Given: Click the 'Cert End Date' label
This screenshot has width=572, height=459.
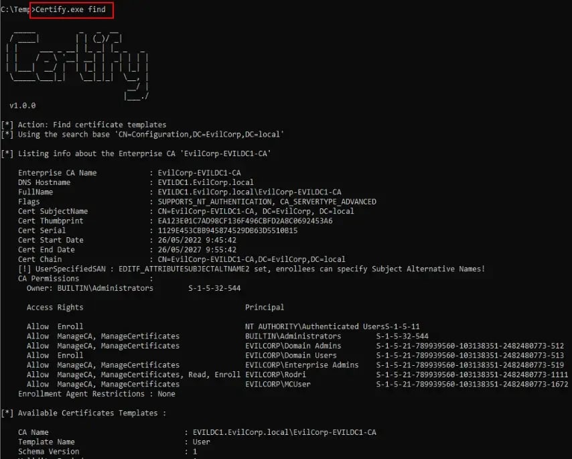Looking at the screenshot, I should coord(46,250).
